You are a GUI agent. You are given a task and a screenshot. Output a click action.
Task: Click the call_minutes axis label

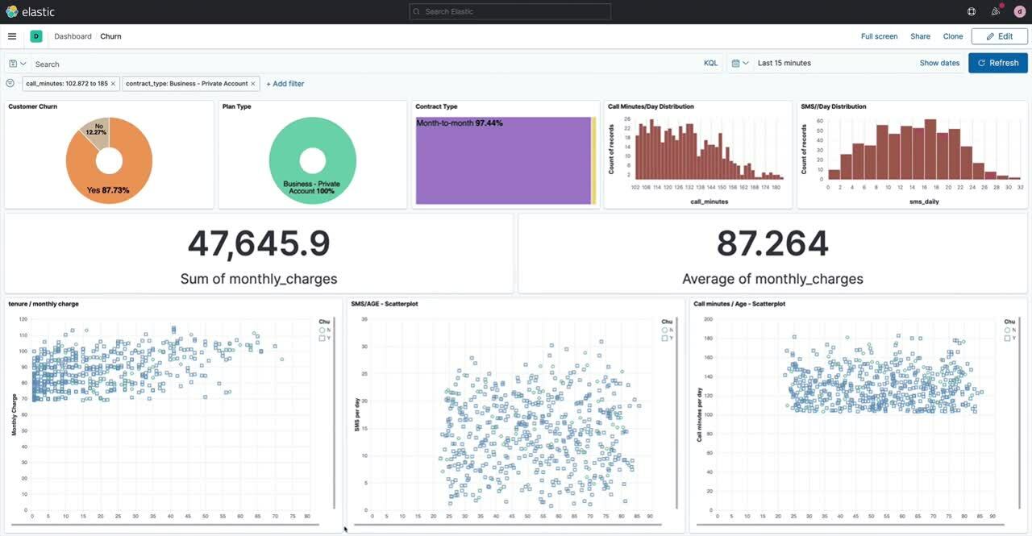(x=709, y=202)
